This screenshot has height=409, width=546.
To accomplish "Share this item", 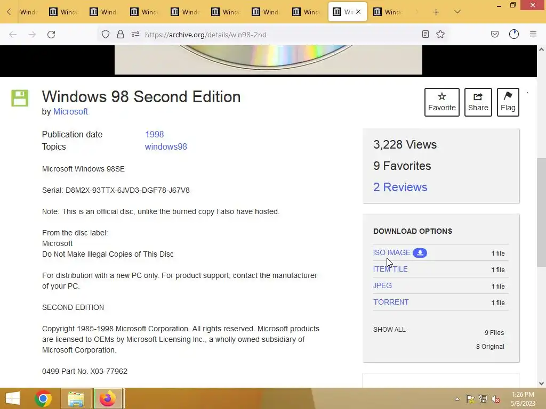I will pyautogui.click(x=478, y=102).
